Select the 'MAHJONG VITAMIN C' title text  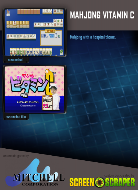click(x=102, y=15)
